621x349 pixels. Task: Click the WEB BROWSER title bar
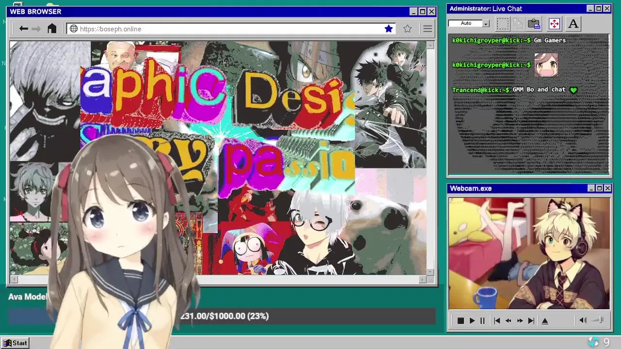click(222, 11)
